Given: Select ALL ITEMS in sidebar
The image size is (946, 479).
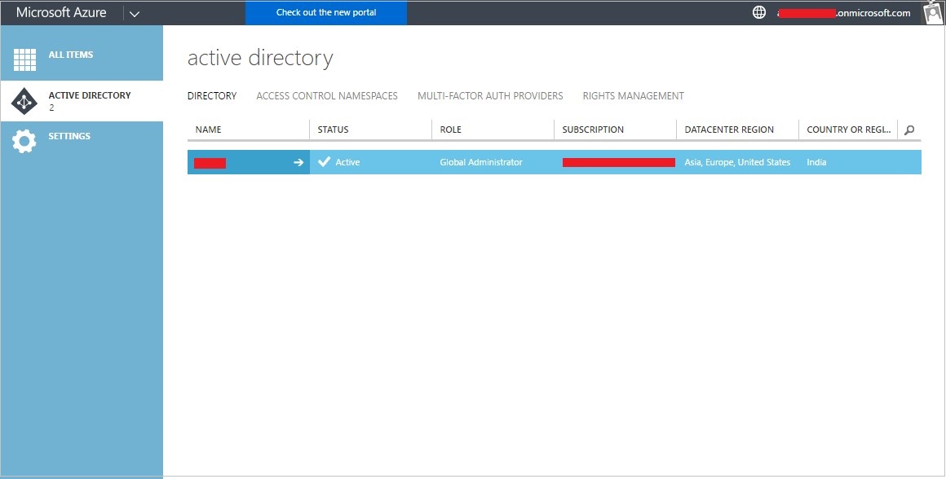Looking at the screenshot, I should coord(71,55).
